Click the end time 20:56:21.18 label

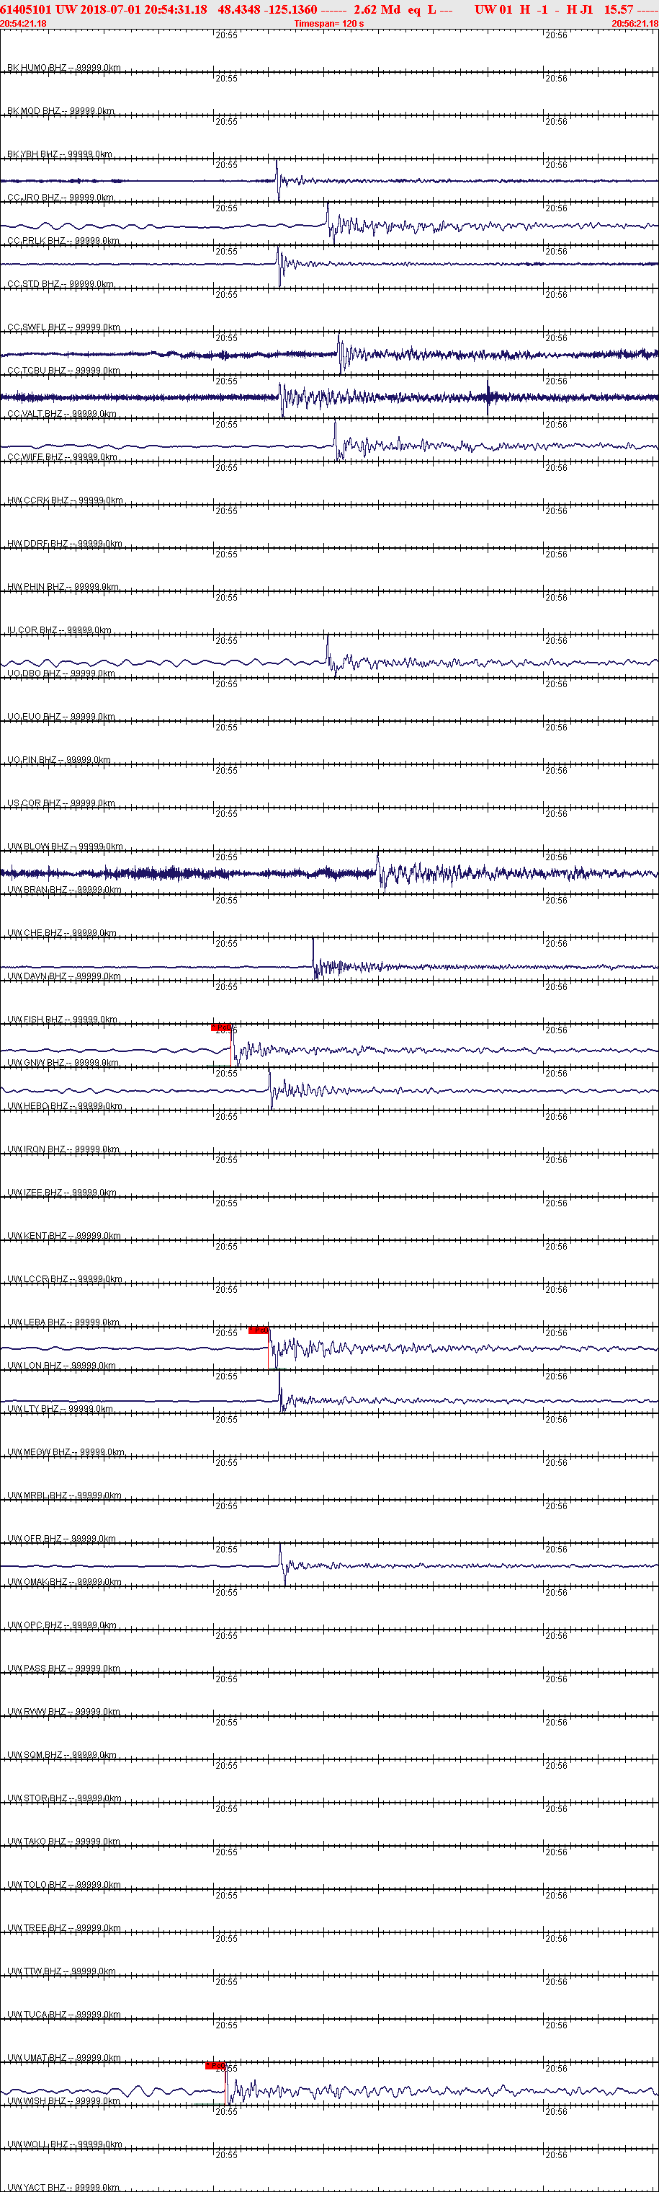[635, 24]
